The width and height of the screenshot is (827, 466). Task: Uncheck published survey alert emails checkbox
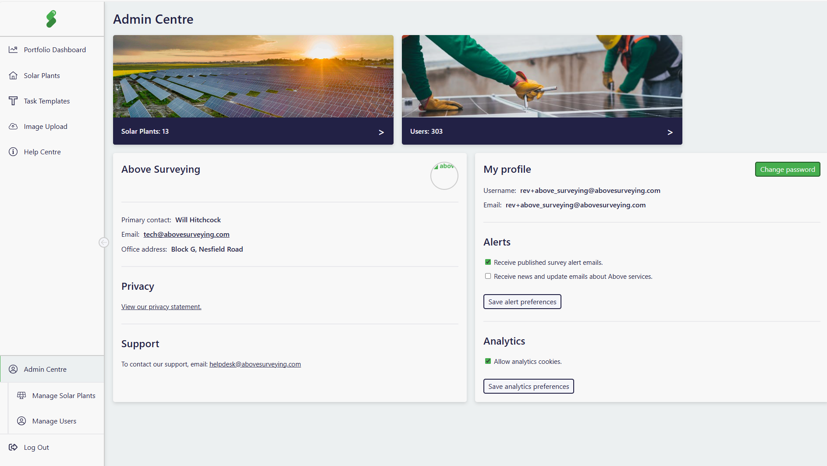click(x=488, y=262)
